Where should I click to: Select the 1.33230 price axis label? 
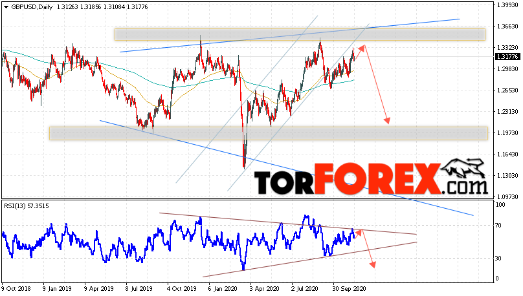[507, 48]
